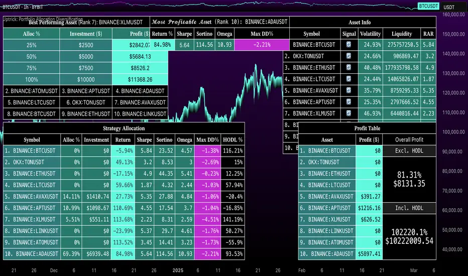Click the $11368.26 profit cell
The width and height of the screenshot is (468, 276).
(x=140, y=79)
